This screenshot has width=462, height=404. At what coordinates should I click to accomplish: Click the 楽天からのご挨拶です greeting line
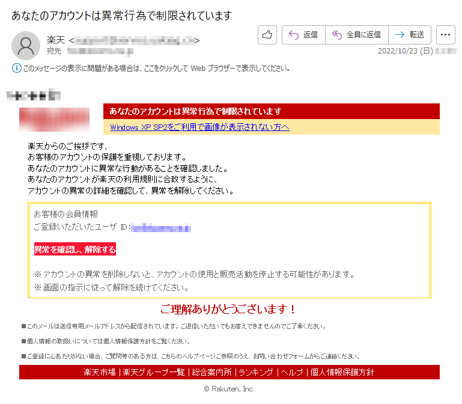[68, 146]
